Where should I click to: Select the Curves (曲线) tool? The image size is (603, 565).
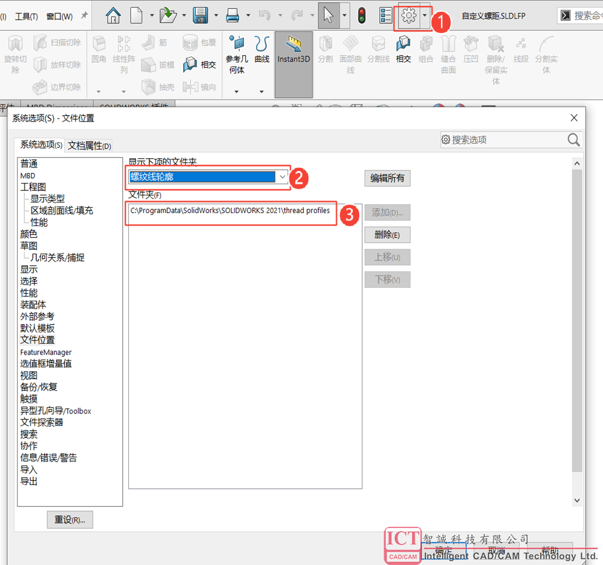click(262, 49)
